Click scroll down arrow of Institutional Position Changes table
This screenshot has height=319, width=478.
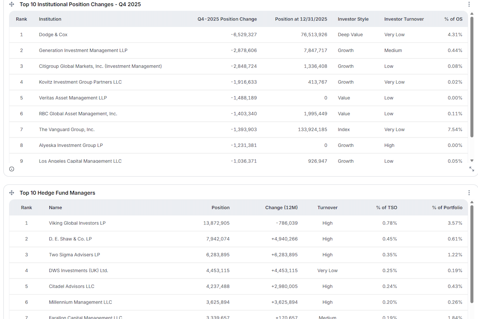(472, 161)
